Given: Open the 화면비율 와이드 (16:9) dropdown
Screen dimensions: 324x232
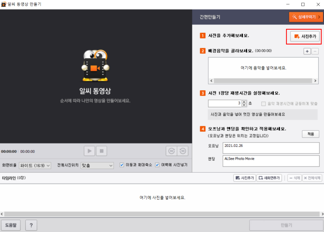Looking at the screenshot, I should (x=35, y=165).
